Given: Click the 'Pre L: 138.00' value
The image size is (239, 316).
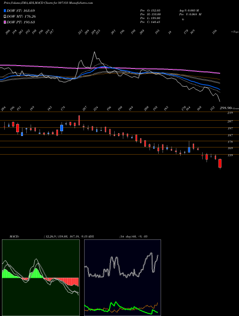Looking at the screenshot, I should (150, 18).
